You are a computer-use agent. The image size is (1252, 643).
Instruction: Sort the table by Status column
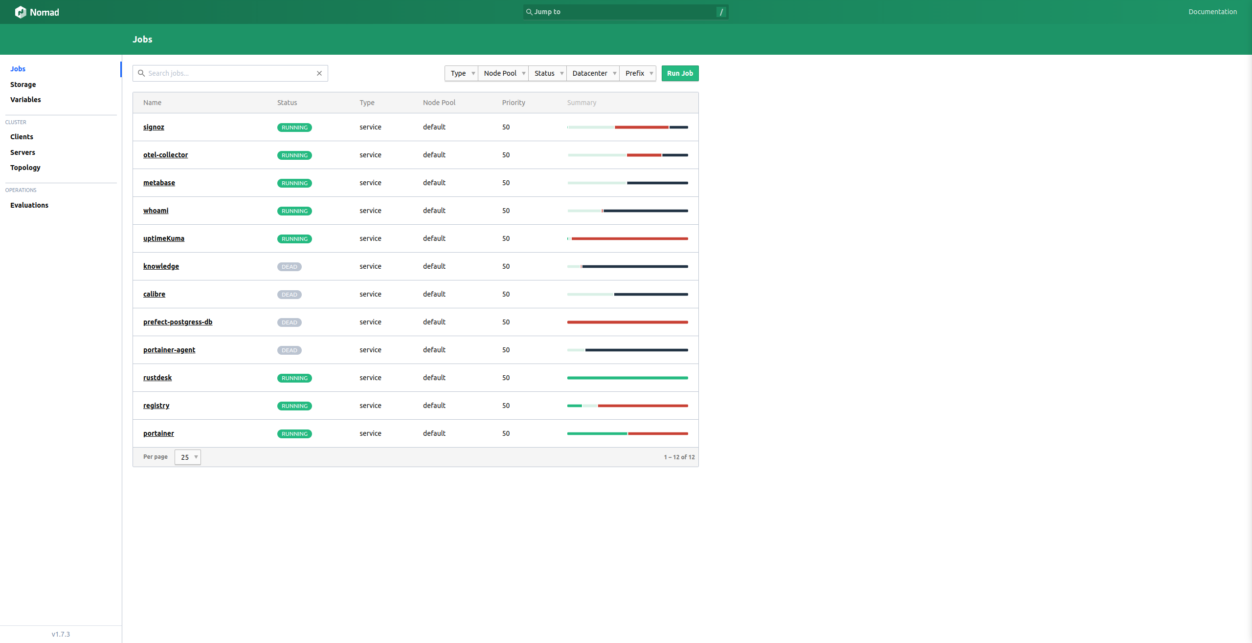pos(287,103)
